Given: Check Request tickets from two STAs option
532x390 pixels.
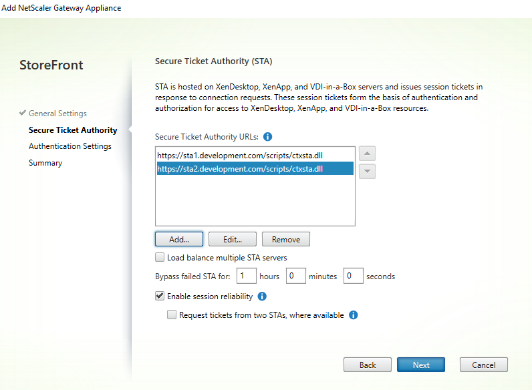Looking at the screenshot, I should [172, 315].
